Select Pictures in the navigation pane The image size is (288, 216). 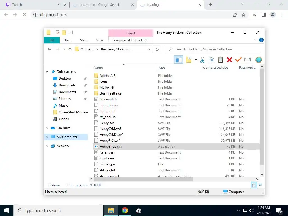[x=65, y=99]
